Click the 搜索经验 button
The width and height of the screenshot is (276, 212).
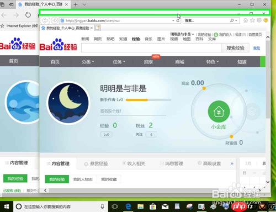coord(235,48)
